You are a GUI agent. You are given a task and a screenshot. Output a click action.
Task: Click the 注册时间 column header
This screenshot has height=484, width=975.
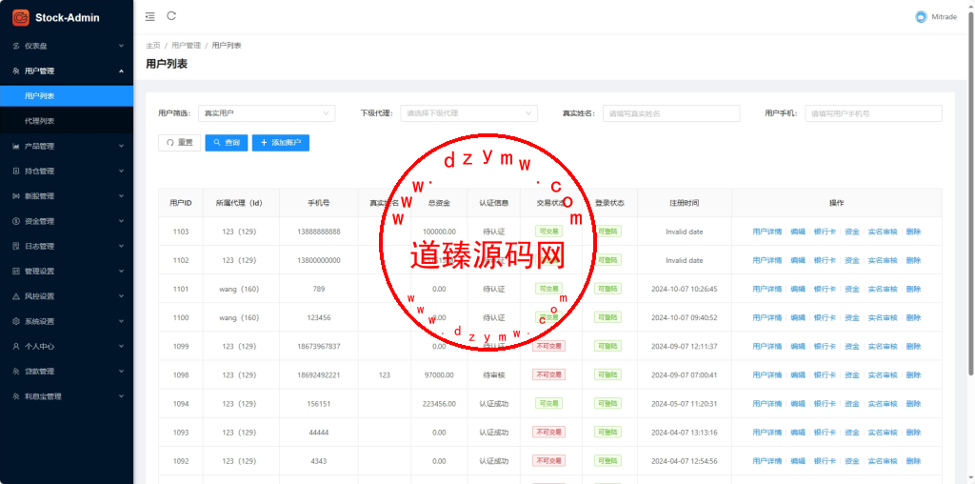click(684, 203)
